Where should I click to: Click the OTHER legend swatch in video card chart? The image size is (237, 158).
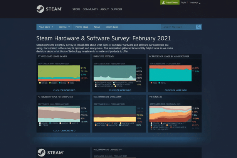[40, 83]
